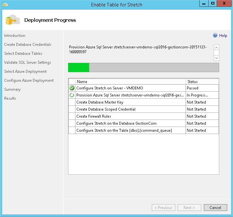Minimize the Enable Table for Stretch window

[204, 4]
